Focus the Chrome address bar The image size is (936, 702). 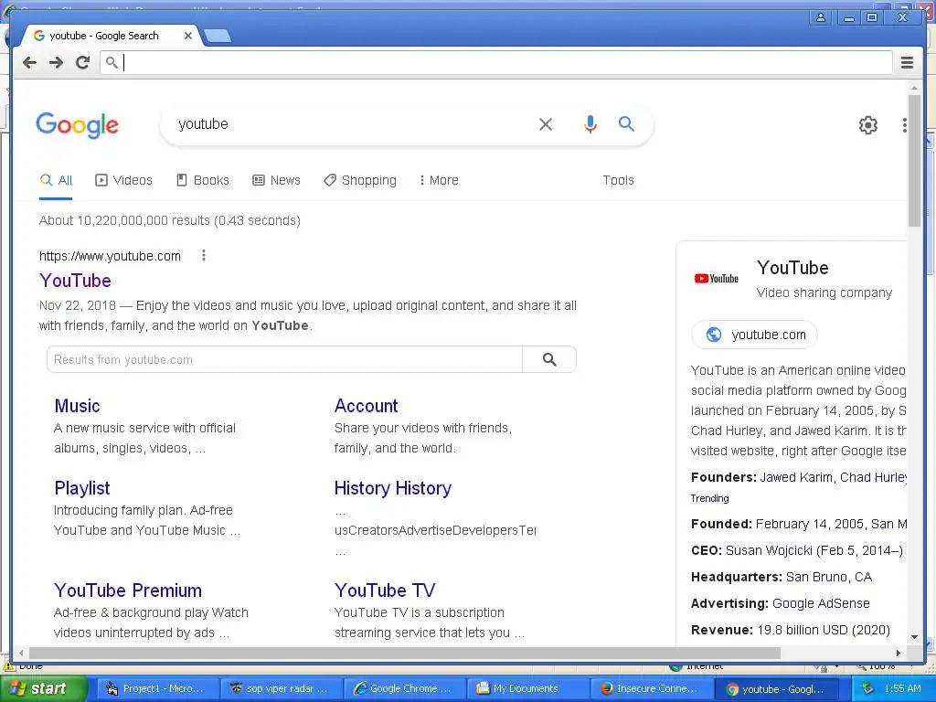tap(495, 62)
